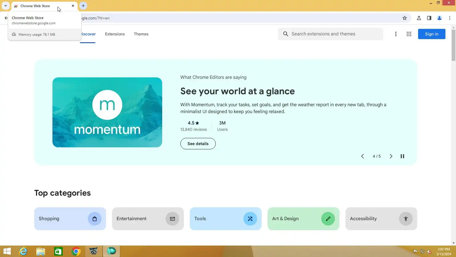Open the Windows Store taskbar icon
This screenshot has width=456, height=257.
click(x=58, y=251)
